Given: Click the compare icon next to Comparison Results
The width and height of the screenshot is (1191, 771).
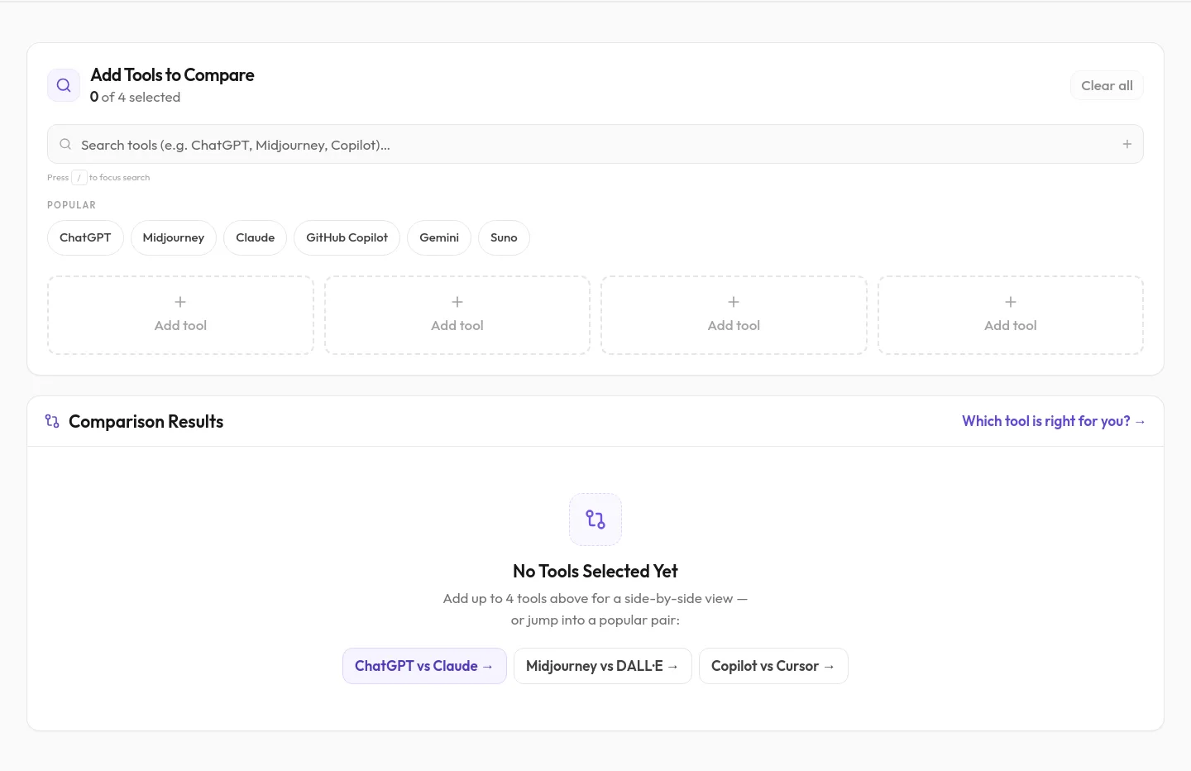Looking at the screenshot, I should coord(52,421).
